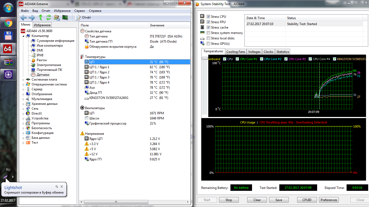The height and width of the screenshot is (207, 369).
Task: Open the Сервис menu
Action: coord(80,11)
